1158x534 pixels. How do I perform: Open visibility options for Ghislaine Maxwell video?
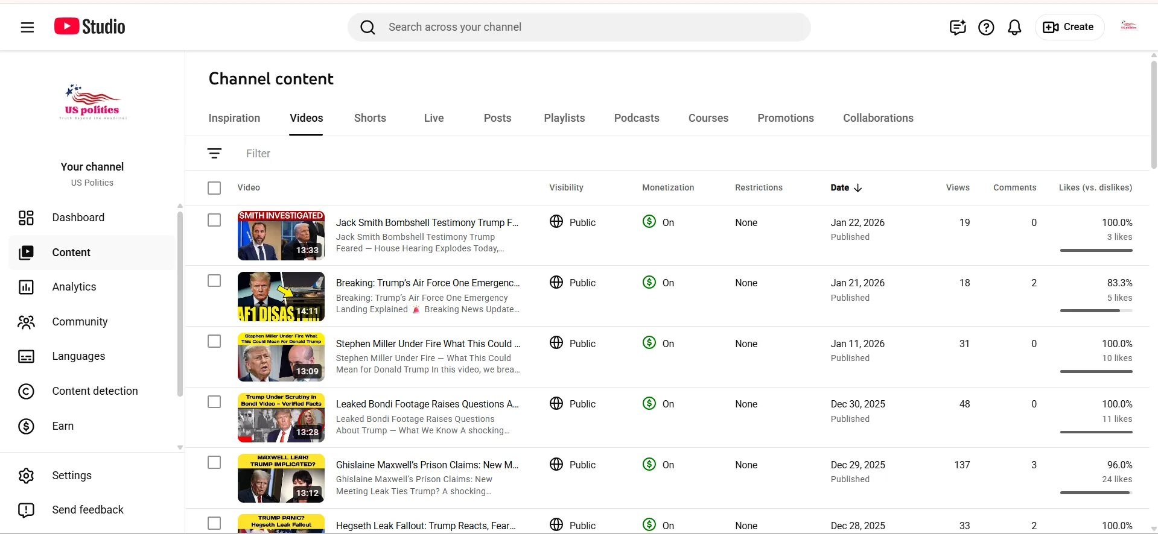click(582, 465)
